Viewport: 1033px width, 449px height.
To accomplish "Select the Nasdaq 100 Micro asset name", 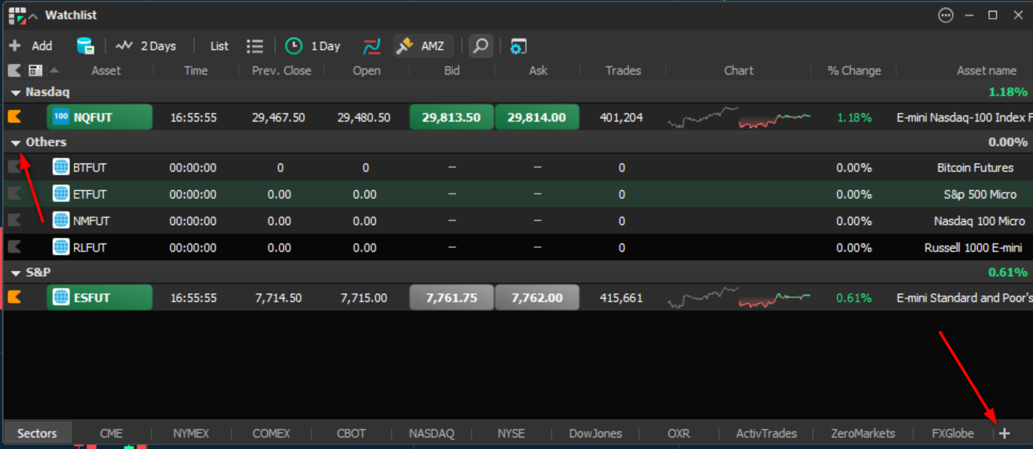I will (980, 221).
